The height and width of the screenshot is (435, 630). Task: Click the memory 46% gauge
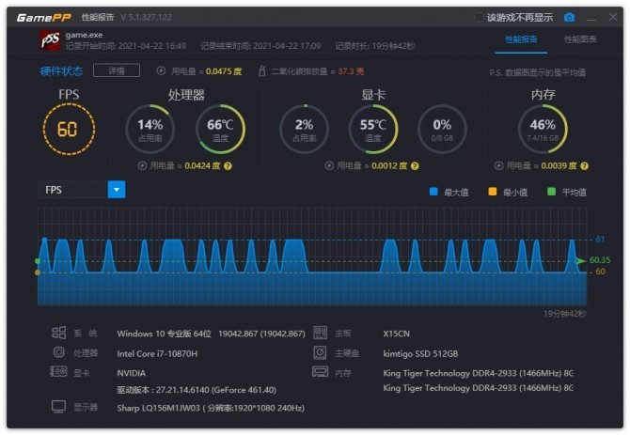(x=543, y=130)
